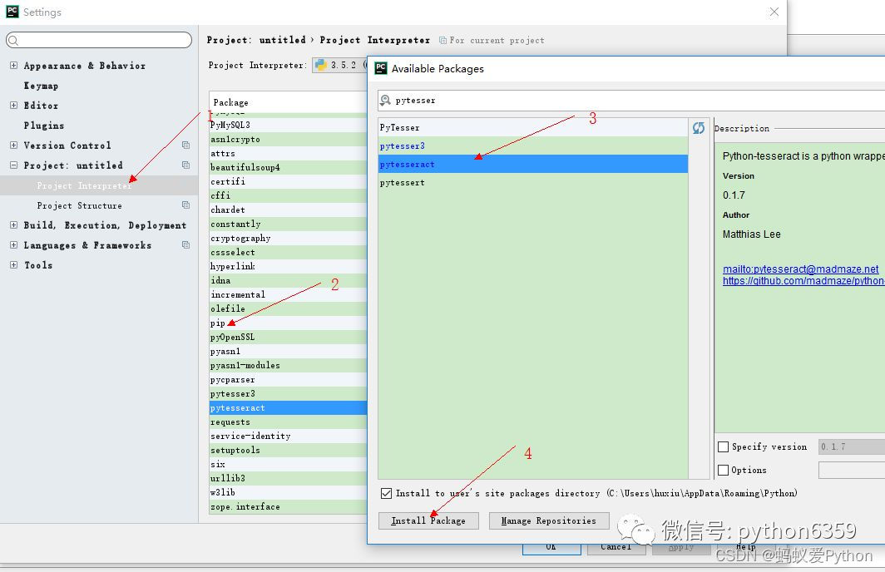The height and width of the screenshot is (572, 885).
Task: Select service-identity in installed packages
Action: click(288, 436)
